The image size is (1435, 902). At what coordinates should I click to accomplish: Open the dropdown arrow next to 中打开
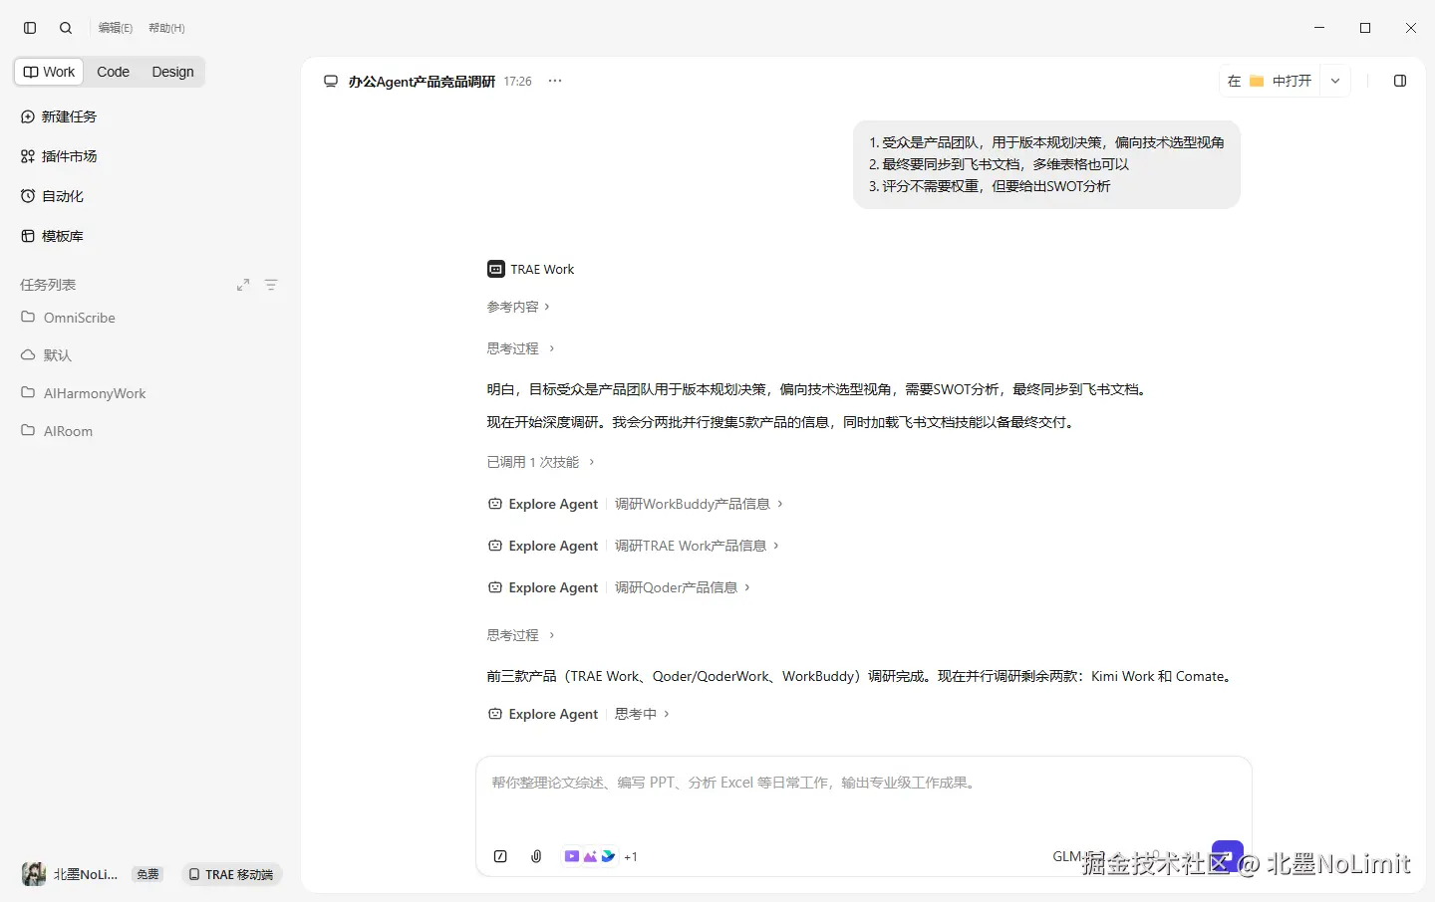pos(1335,81)
